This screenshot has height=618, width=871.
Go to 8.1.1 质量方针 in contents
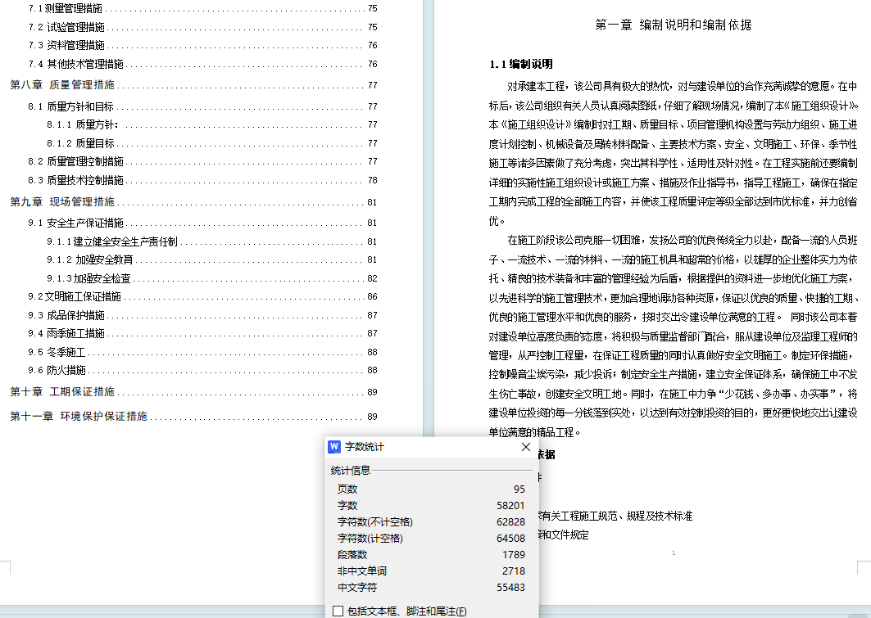click(x=84, y=124)
